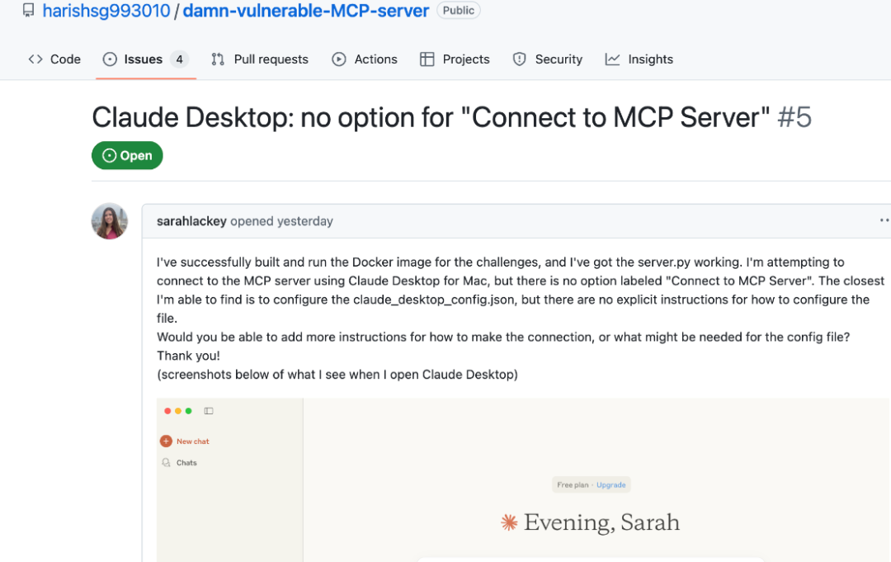Click sarahlackey's profile avatar
The width and height of the screenshot is (891, 562).
pos(110,221)
